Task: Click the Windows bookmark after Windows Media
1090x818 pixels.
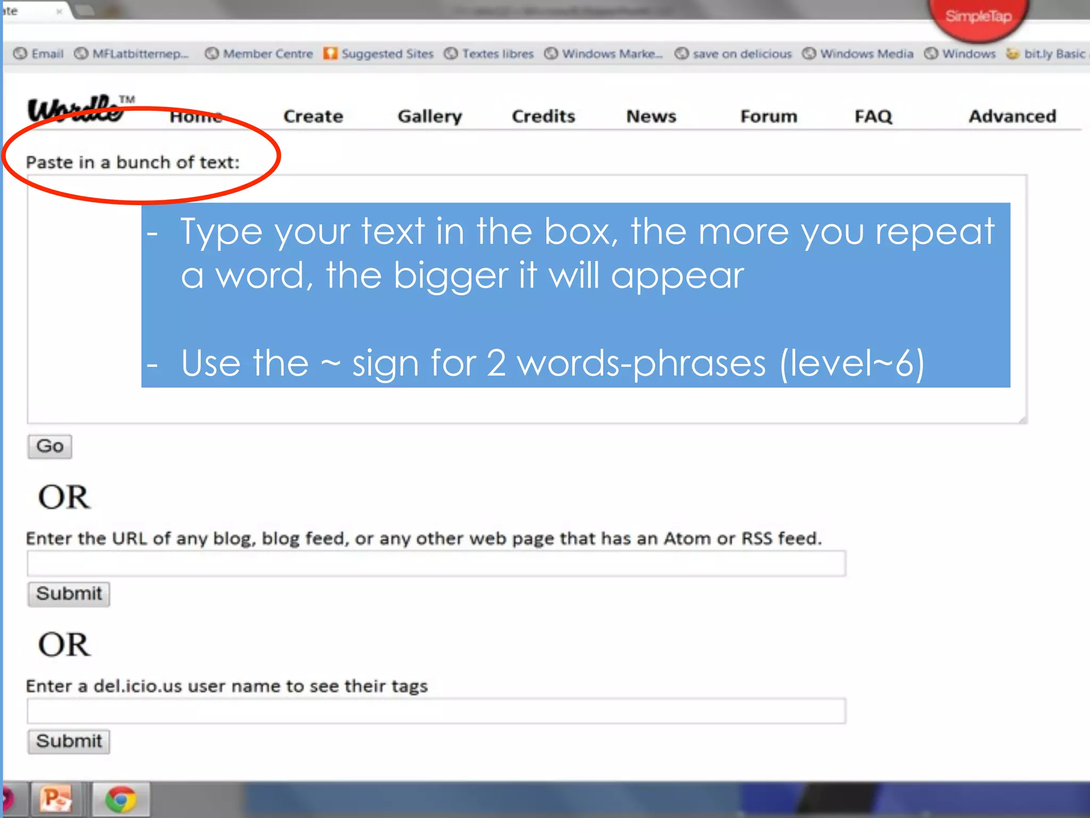Action: tap(961, 54)
